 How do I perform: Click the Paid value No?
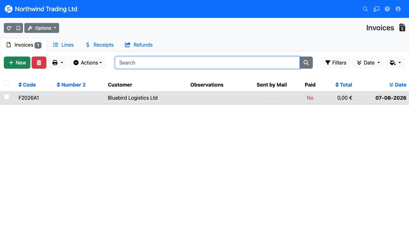click(310, 98)
